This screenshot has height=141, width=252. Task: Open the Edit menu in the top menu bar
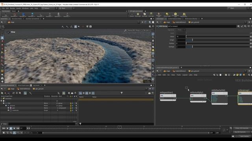(x=7, y=8)
